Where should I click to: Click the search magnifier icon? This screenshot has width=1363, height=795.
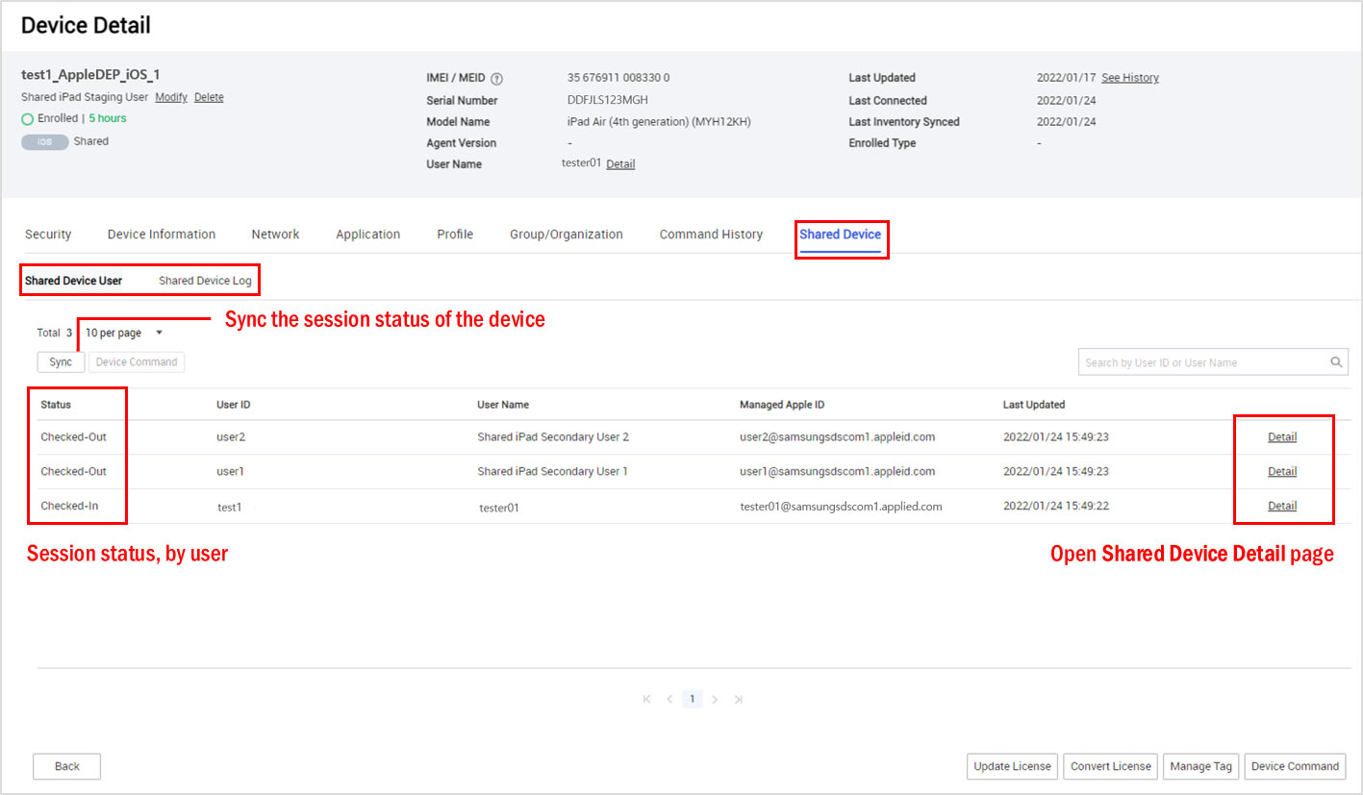click(x=1336, y=361)
